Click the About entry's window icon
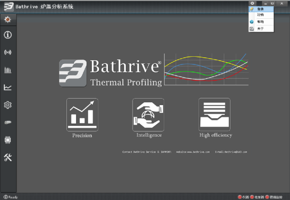 click(252, 29)
